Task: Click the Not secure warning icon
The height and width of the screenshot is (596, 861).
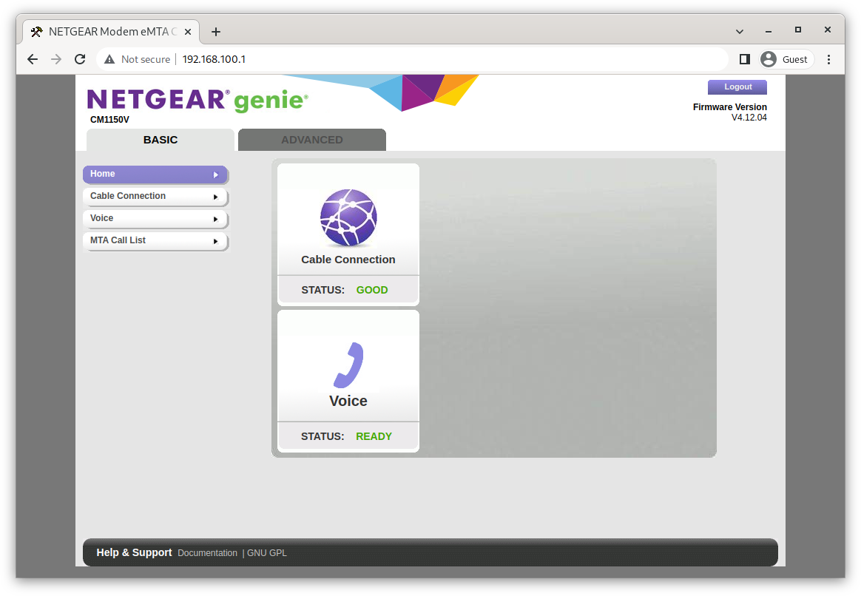Action: point(109,59)
